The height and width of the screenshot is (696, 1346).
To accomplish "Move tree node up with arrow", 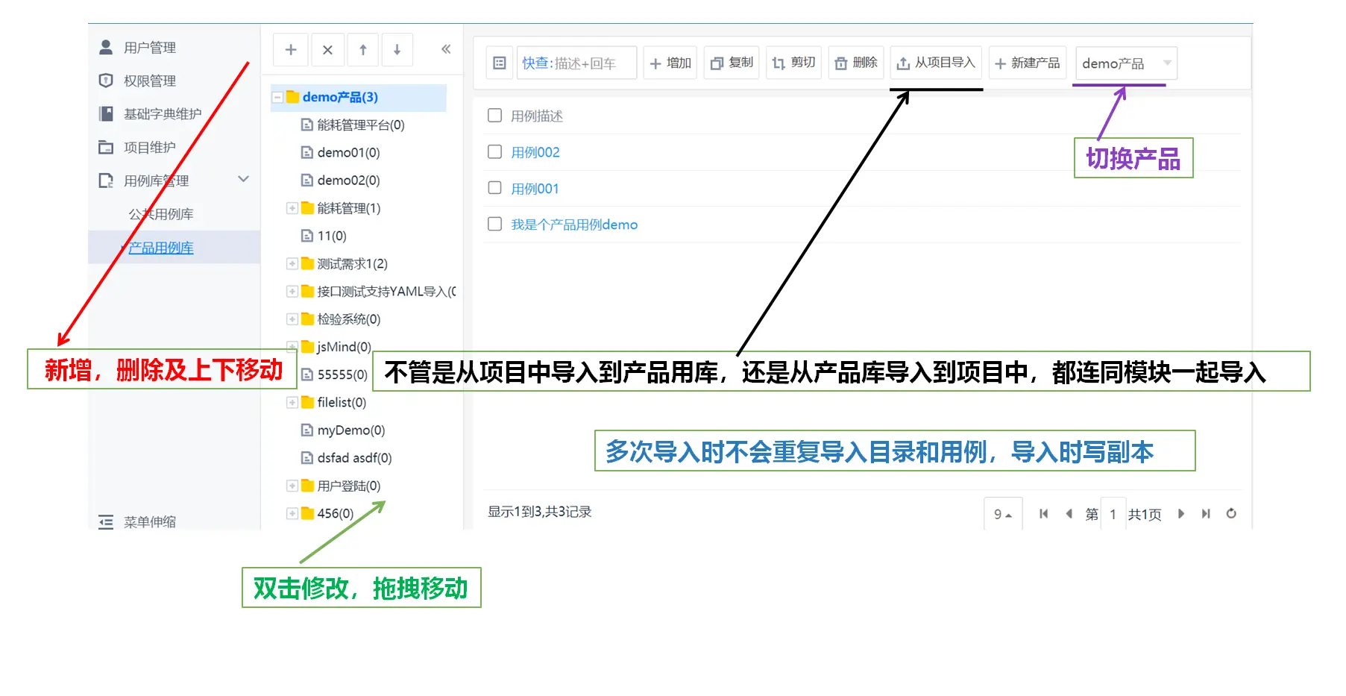I will (363, 50).
